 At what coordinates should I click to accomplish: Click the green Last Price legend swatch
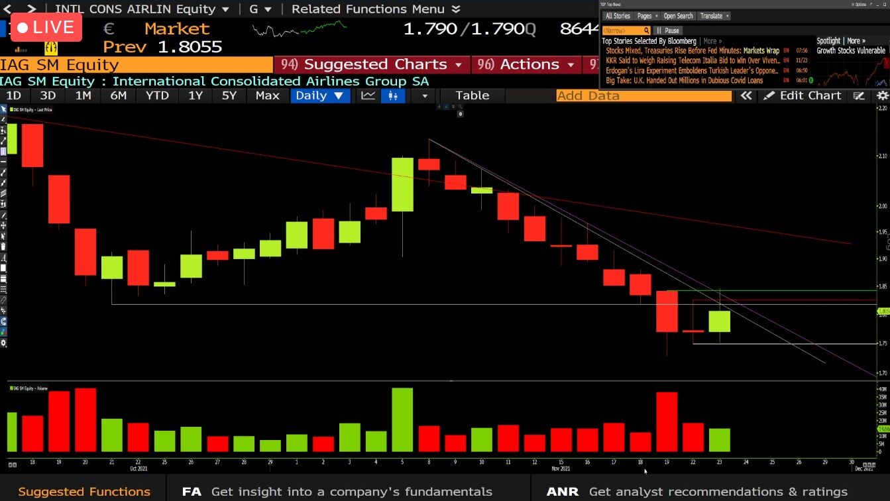click(x=11, y=109)
